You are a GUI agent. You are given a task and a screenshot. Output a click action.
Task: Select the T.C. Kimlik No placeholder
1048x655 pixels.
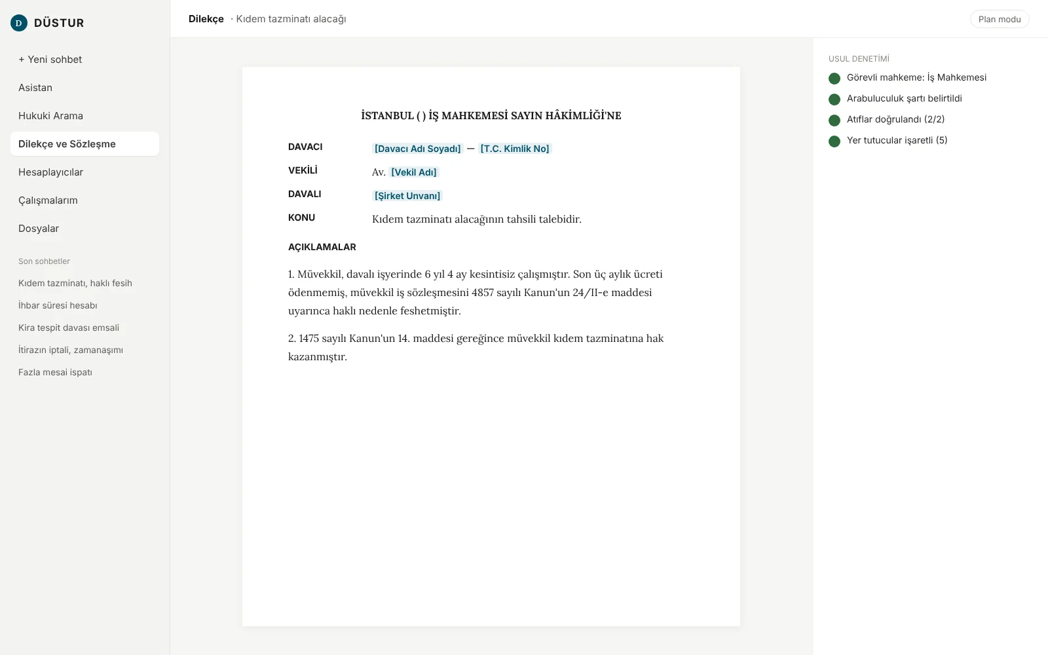(x=515, y=149)
